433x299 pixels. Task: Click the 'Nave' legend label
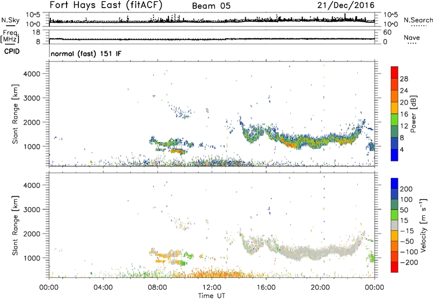(x=412, y=38)
